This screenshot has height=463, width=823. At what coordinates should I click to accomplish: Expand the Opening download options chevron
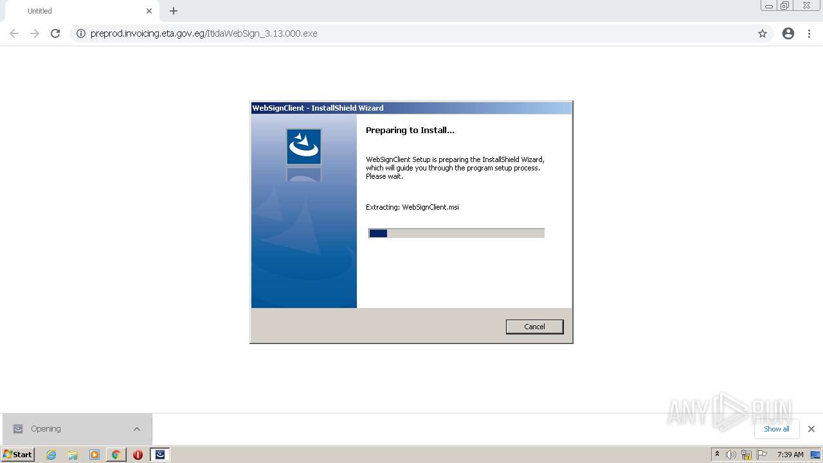(x=137, y=429)
